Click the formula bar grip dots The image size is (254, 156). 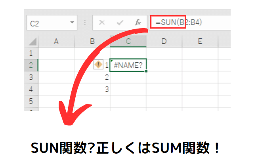85,23
